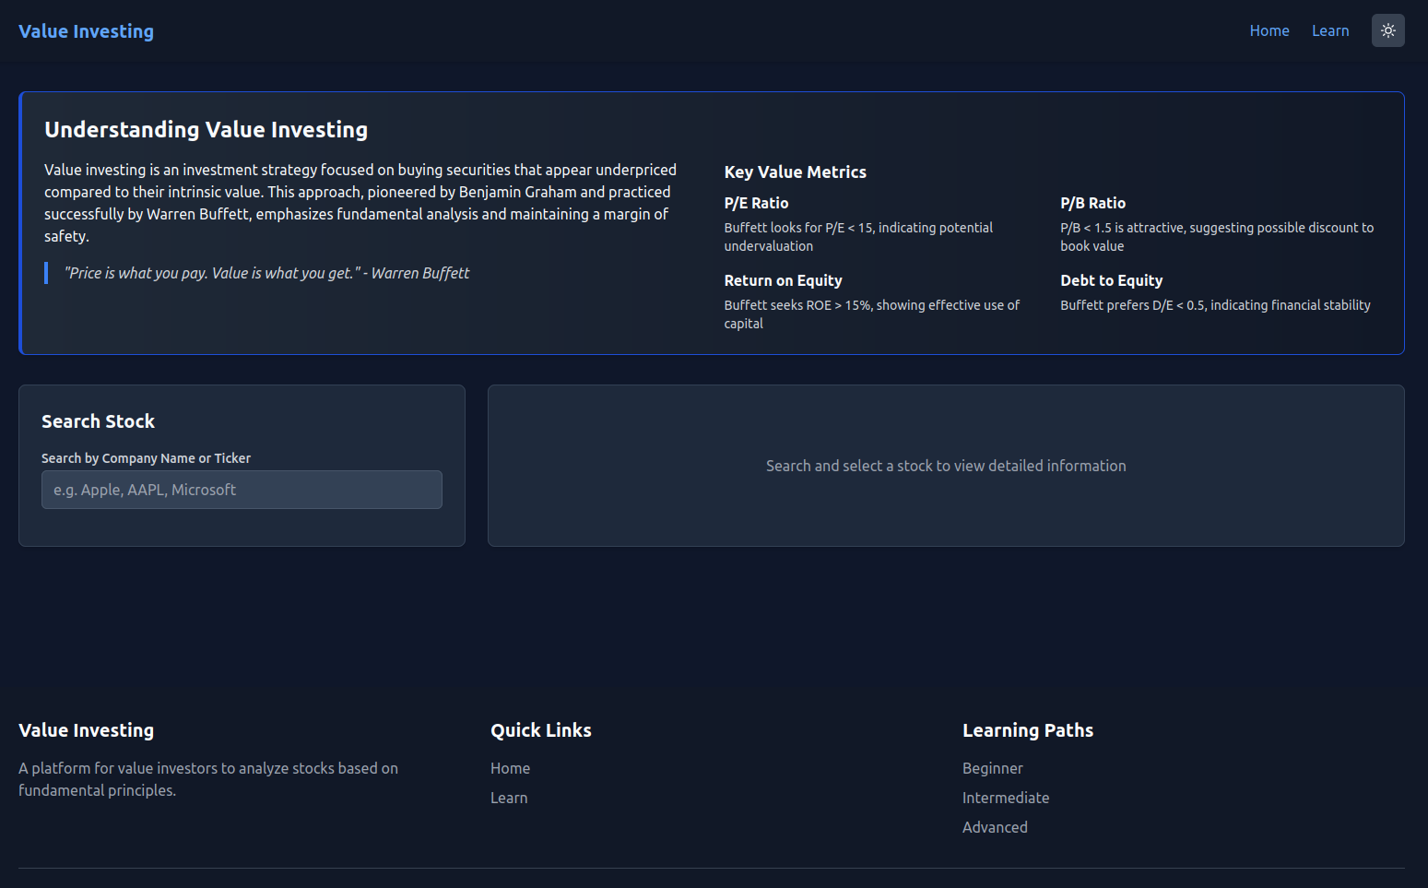
Task: Open Learn in the top navigation
Action: pyautogui.click(x=1329, y=30)
